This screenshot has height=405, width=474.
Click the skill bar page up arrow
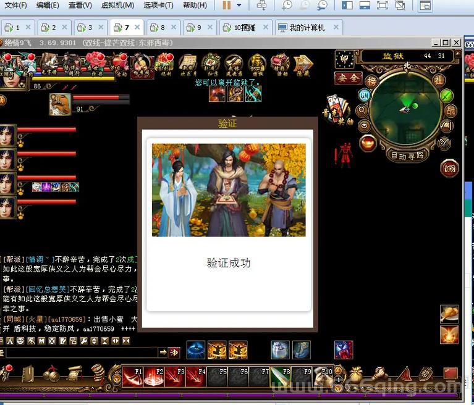pyautogui.click(x=338, y=370)
